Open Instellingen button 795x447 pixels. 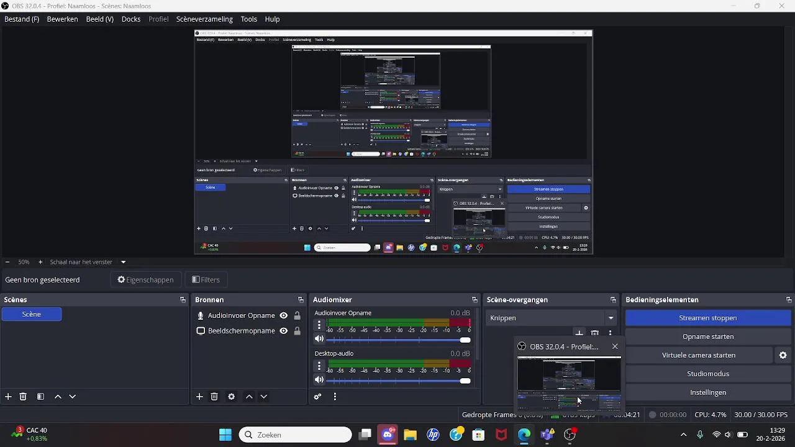[707, 392]
